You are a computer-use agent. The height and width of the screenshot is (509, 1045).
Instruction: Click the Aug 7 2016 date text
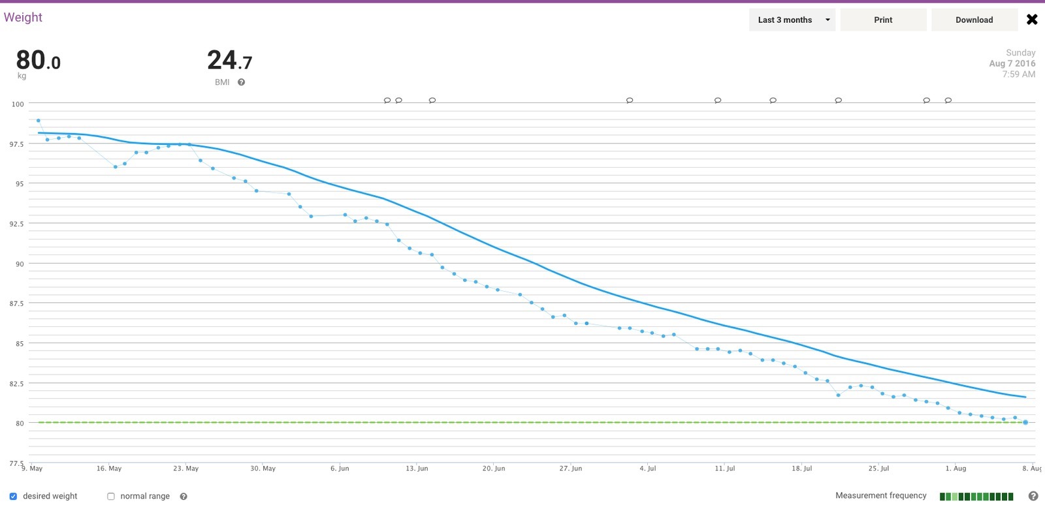1012,63
